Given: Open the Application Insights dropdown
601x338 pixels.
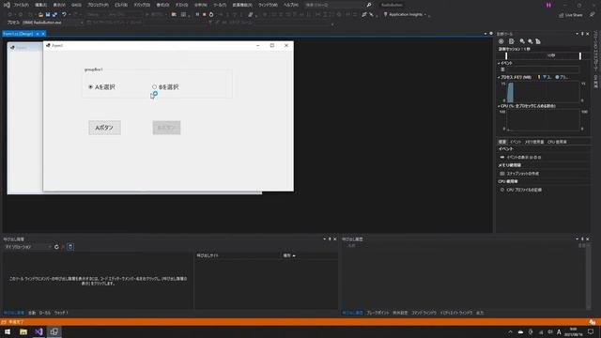Looking at the screenshot, I should (x=407, y=15).
